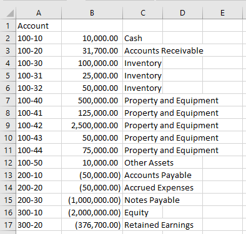Select row 1 header
Screen dimensions: 246x234
(8, 26)
